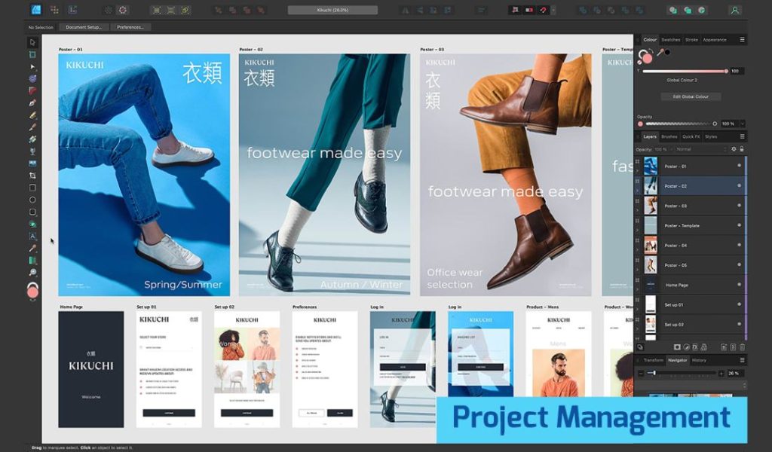Add an adjustment layer icon

pyautogui.click(x=686, y=347)
